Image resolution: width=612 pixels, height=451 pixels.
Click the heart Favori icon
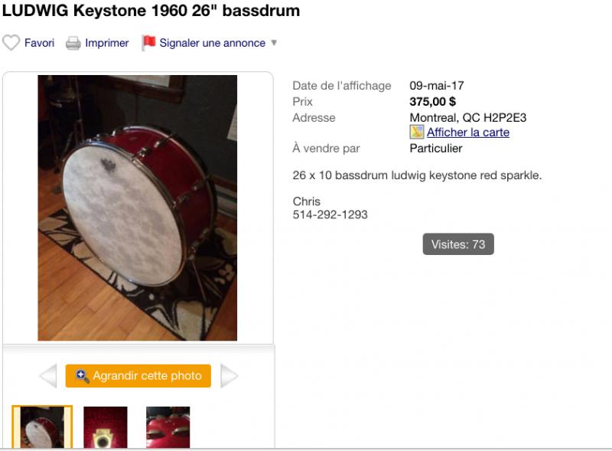(x=11, y=43)
